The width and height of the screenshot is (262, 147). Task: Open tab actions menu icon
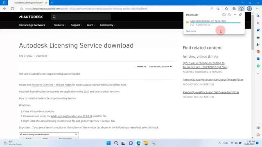coord(4,3)
